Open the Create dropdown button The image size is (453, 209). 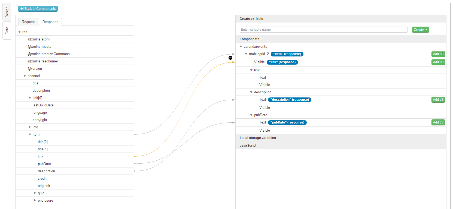coord(420,30)
